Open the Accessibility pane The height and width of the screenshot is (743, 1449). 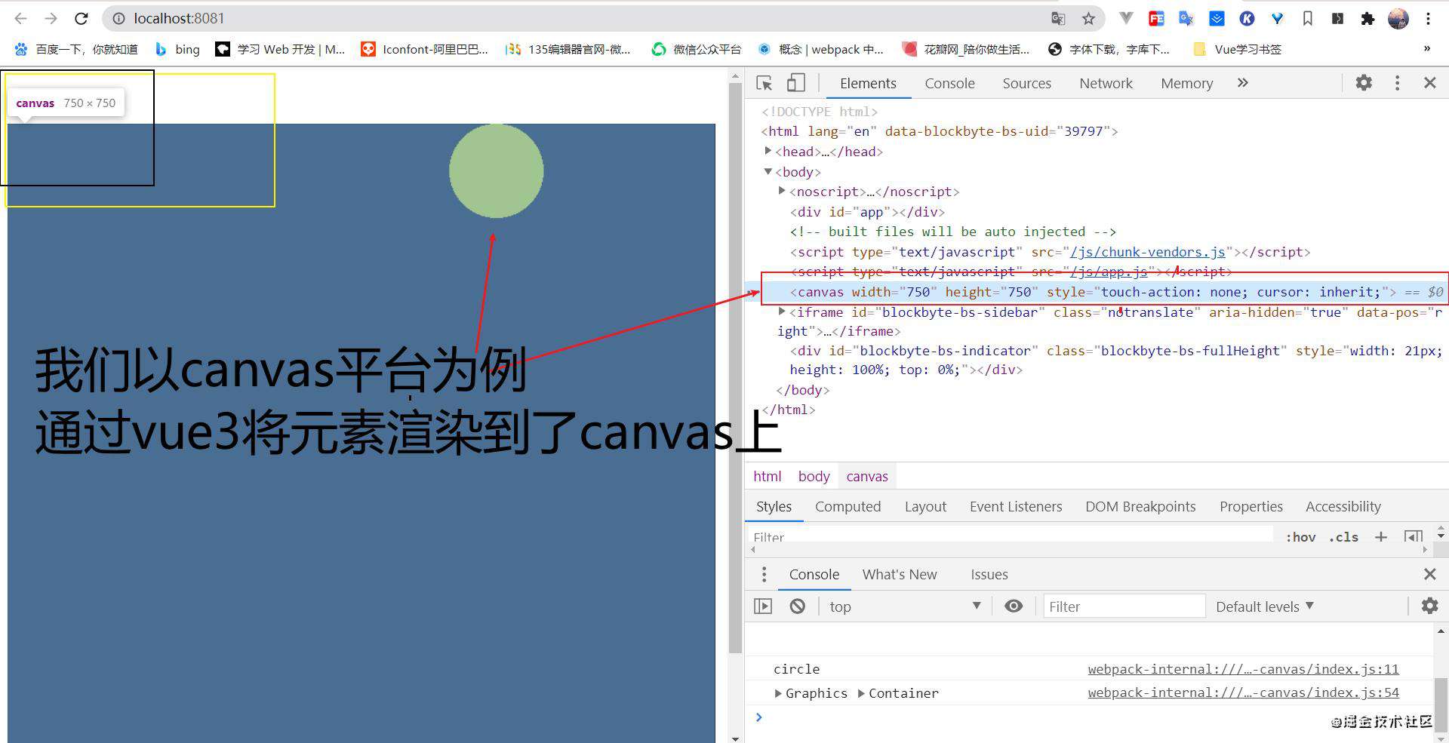[1343, 506]
